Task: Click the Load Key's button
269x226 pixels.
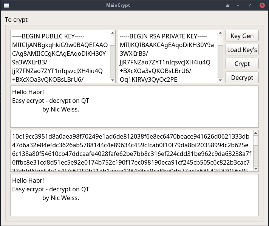Action: click(242, 50)
